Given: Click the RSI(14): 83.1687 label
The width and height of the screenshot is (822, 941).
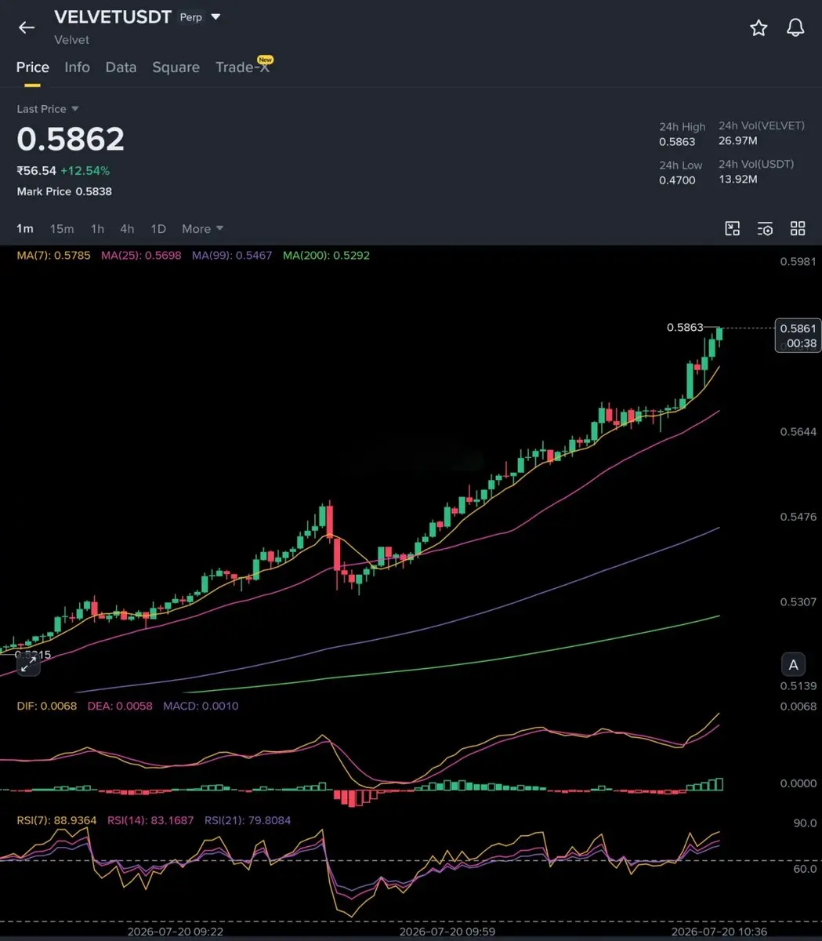Looking at the screenshot, I should click(150, 821).
